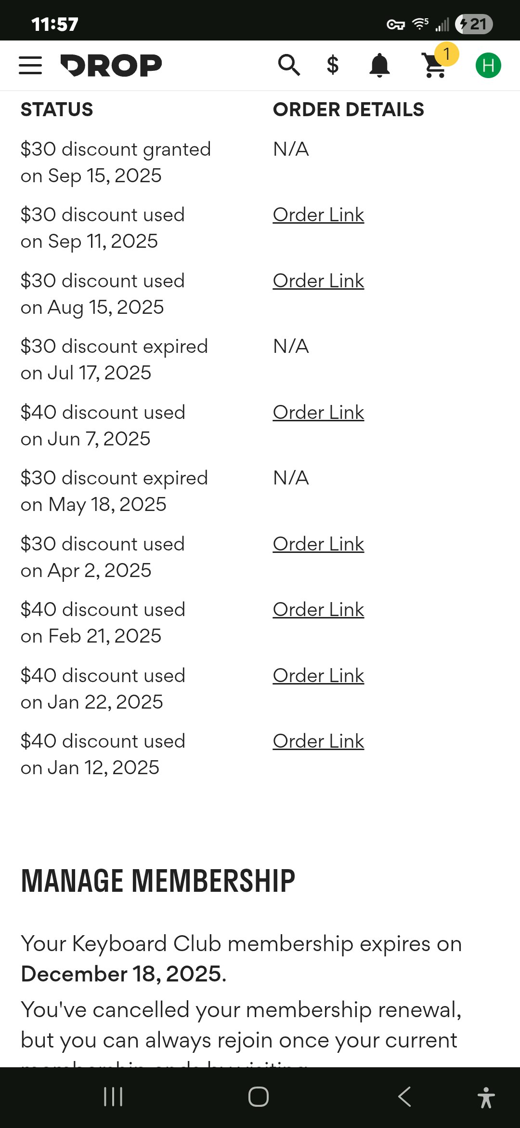This screenshot has width=520, height=1128.
Task: Tap the Drop logo
Action: (111, 65)
